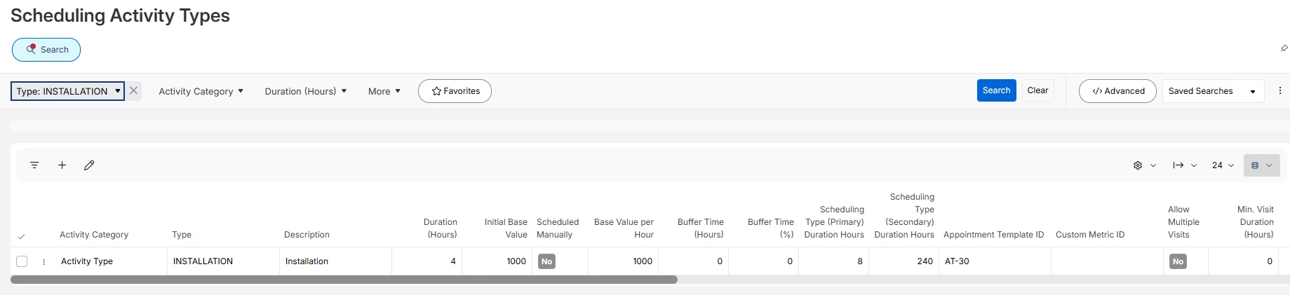The image size is (1290, 295).
Task: Open the search bar kebab menu
Action: [x=1279, y=91]
